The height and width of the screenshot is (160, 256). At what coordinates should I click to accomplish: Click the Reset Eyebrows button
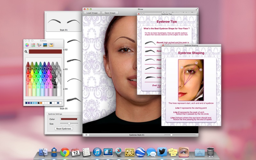click(64, 129)
